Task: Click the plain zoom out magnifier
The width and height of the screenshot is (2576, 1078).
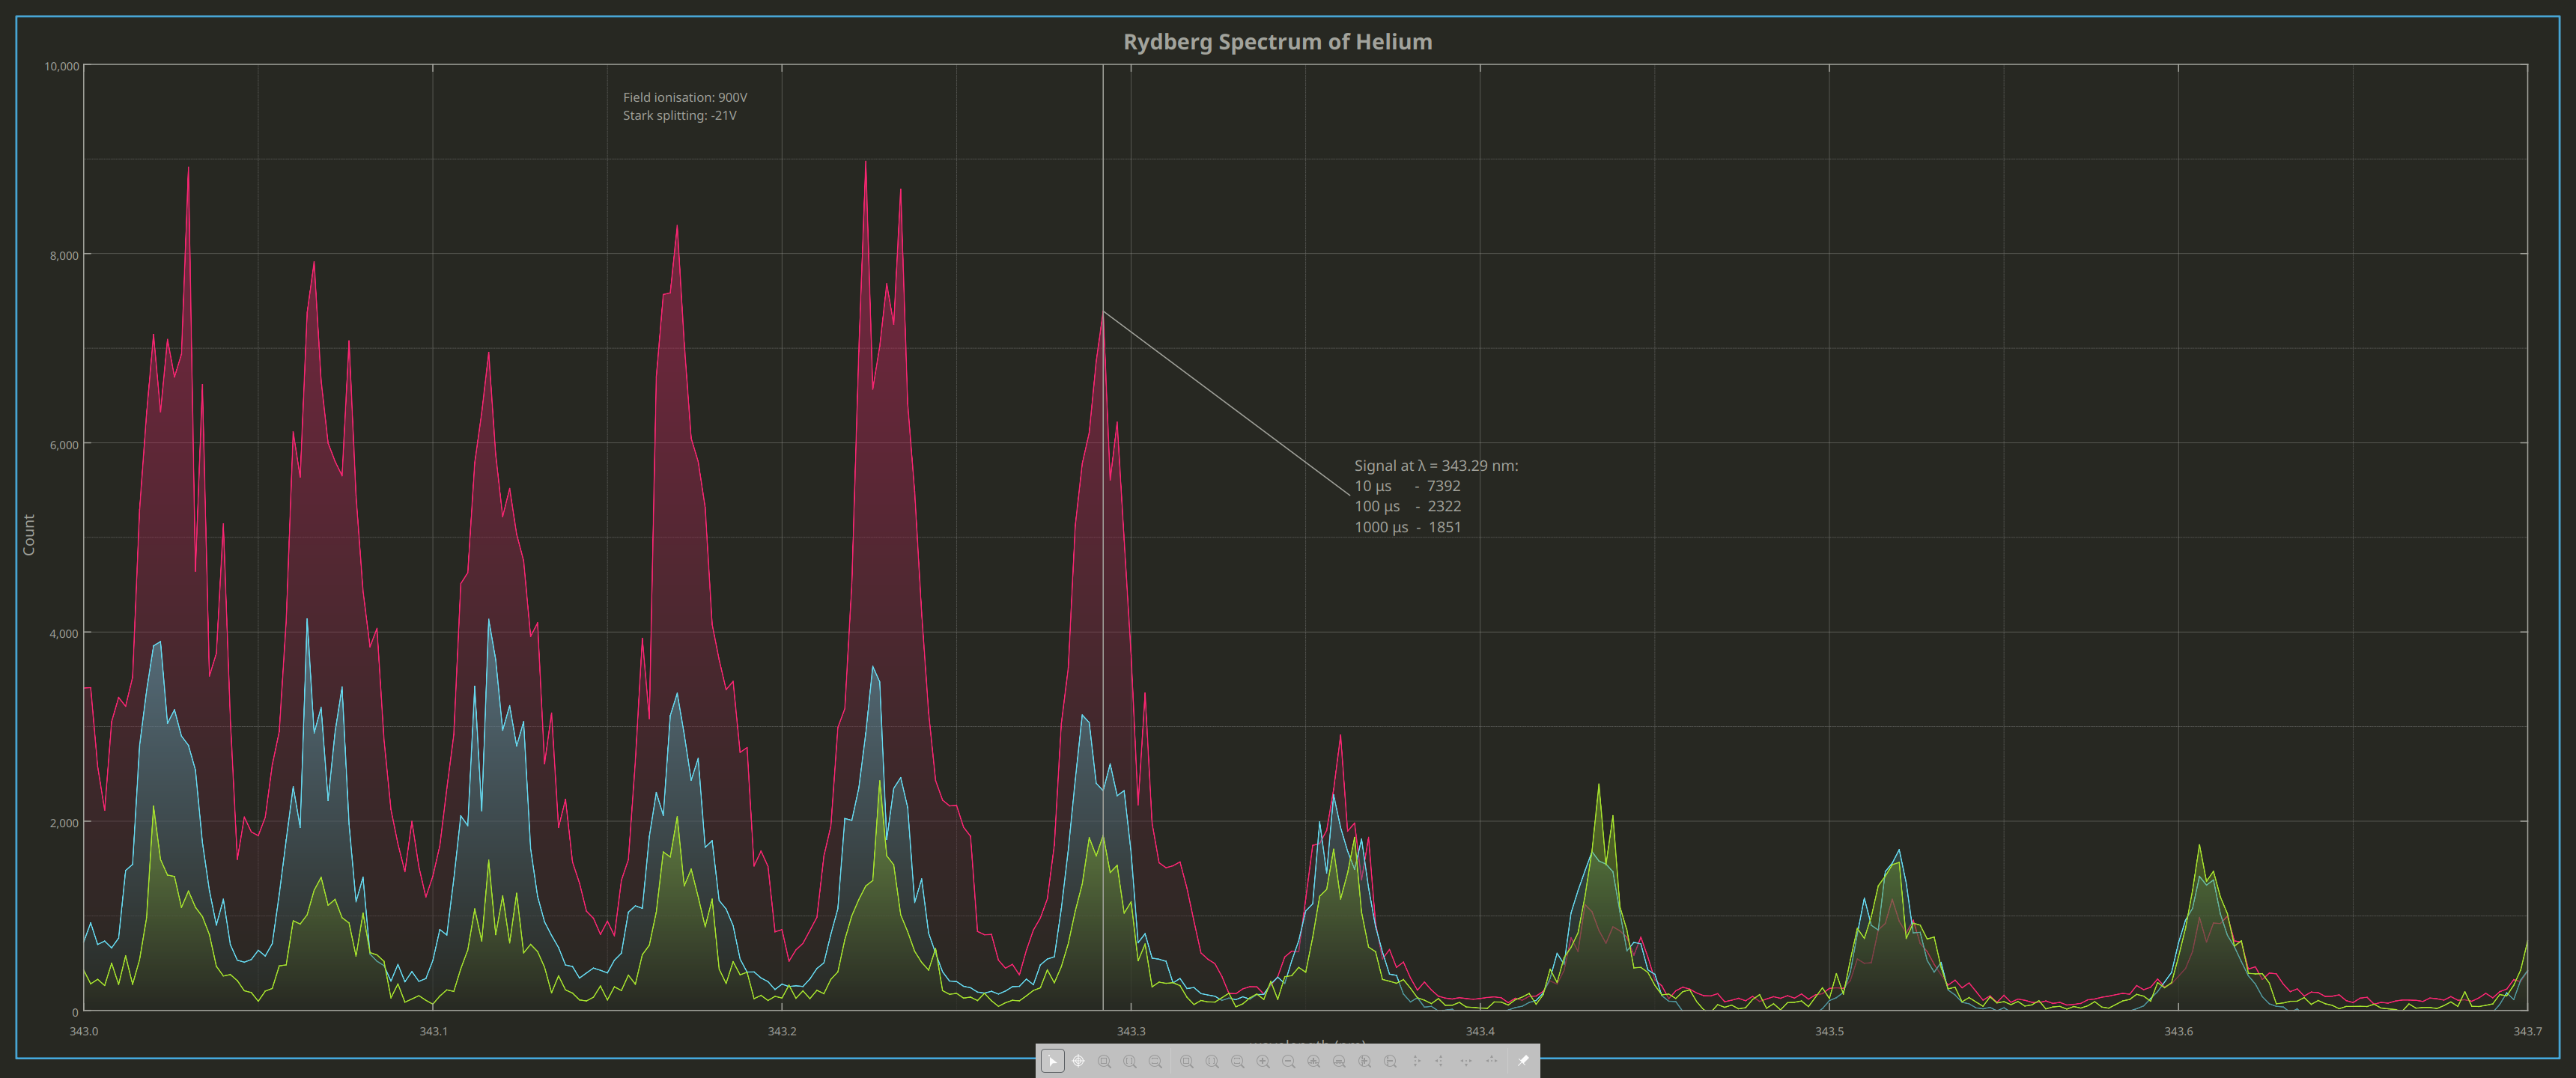Action: 1289,1061
